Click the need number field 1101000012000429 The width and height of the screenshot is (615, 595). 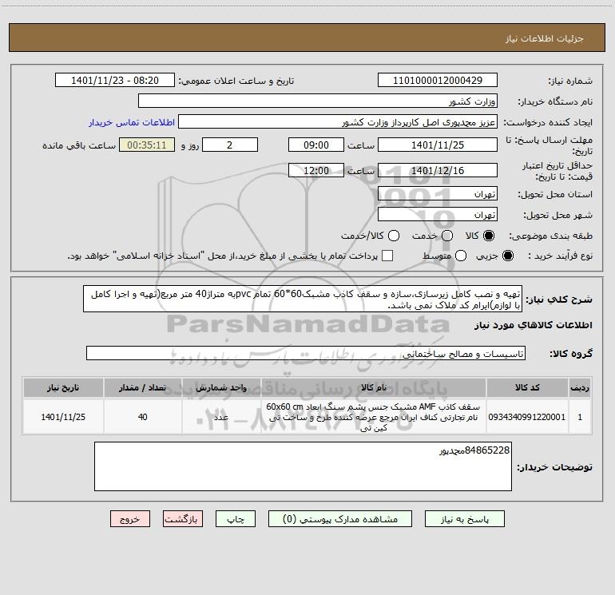438,81
